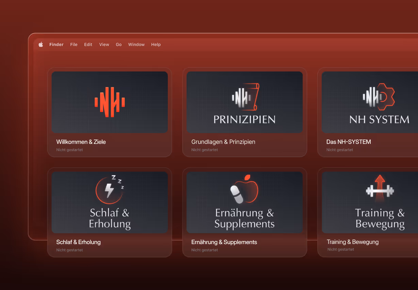This screenshot has width=418, height=290.
Task: Click Schlaf & Erholung text inside the thumbnail
Action: point(110,218)
